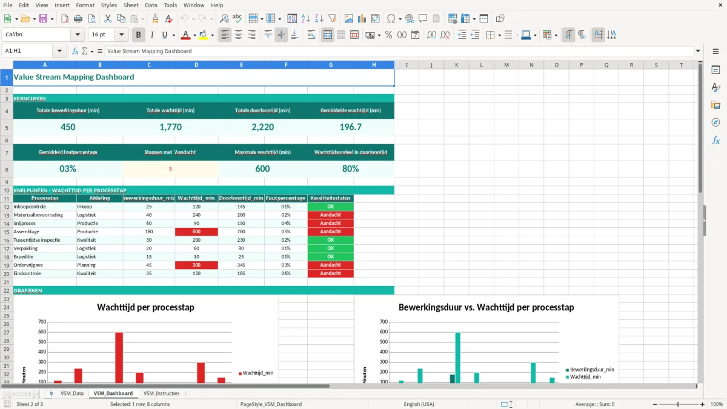Switch to VSM_Data sheet tab
This screenshot has width=727, height=409.
[x=72, y=393]
